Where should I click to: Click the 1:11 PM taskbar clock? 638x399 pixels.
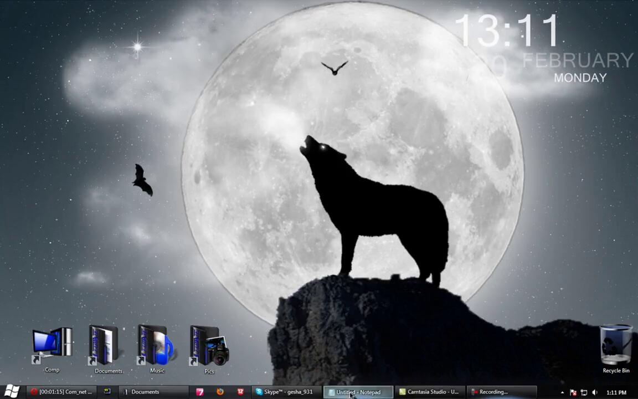pyautogui.click(x=616, y=392)
